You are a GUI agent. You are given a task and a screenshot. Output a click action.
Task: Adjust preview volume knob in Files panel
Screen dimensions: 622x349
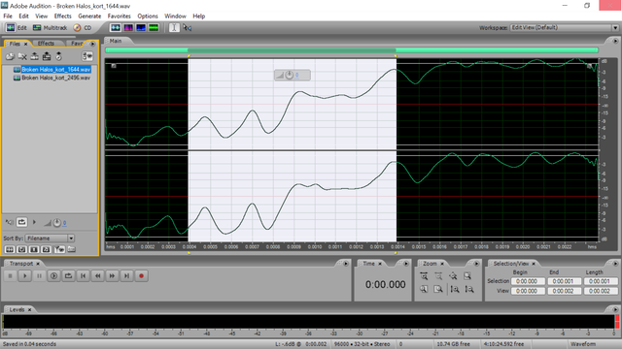coord(56,223)
